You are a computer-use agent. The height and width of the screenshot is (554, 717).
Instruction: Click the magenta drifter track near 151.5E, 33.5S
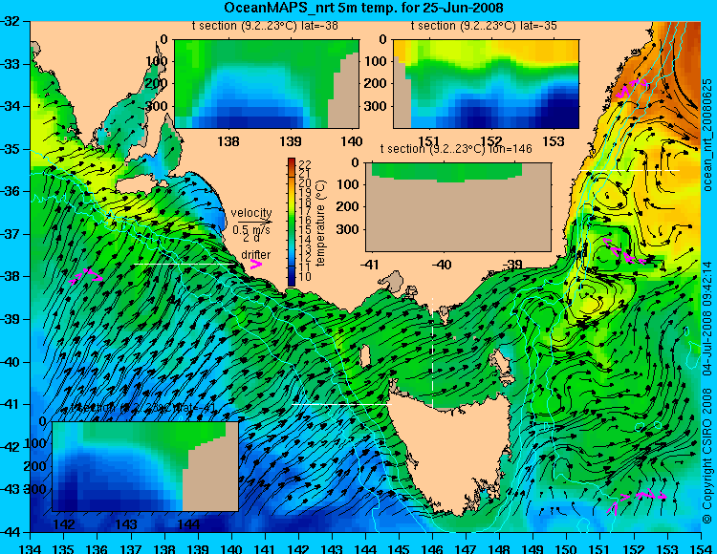point(633,88)
